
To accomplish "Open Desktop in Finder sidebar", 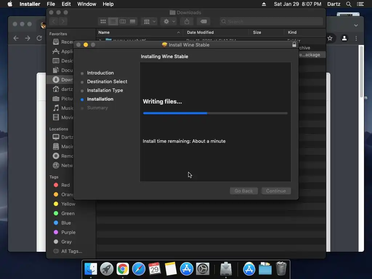I will (62, 61).
